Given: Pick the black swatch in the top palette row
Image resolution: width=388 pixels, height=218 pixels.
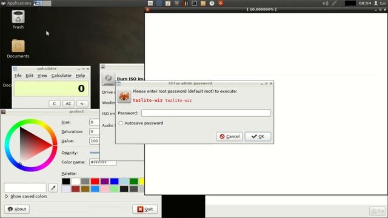Looking at the screenshot, I should tap(66, 181).
